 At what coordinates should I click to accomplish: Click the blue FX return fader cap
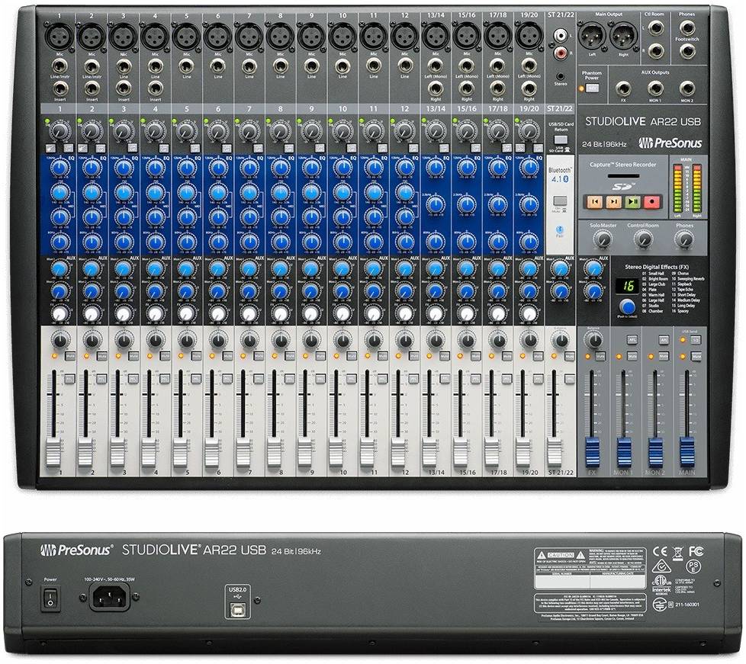[x=593, y=452]
